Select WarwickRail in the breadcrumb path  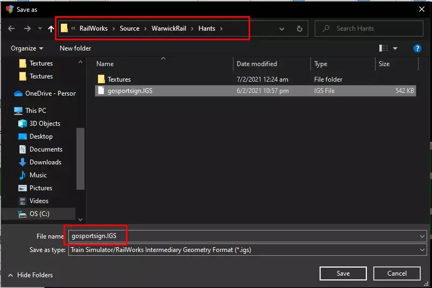[169, 28]
